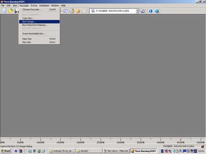Click the WinRAR books quick launch icon

[x=20, y=151]
